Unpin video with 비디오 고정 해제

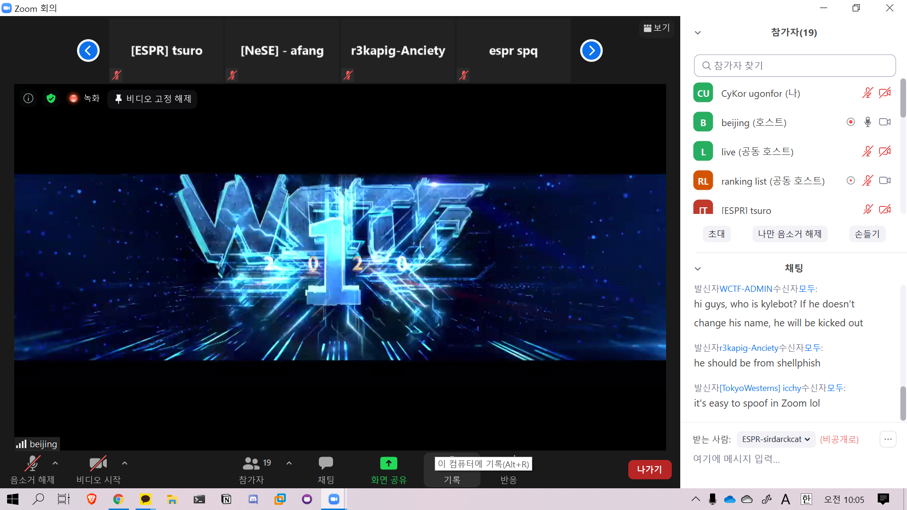pyautogui.click(x=153, y=99)
